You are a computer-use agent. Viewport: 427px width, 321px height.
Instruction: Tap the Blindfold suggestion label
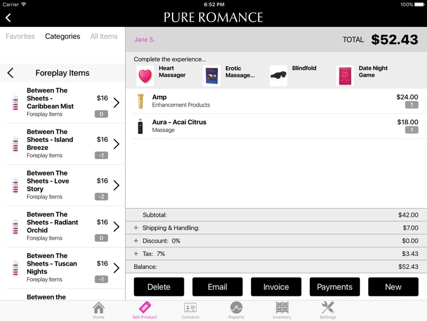click(x=304, y=68)
